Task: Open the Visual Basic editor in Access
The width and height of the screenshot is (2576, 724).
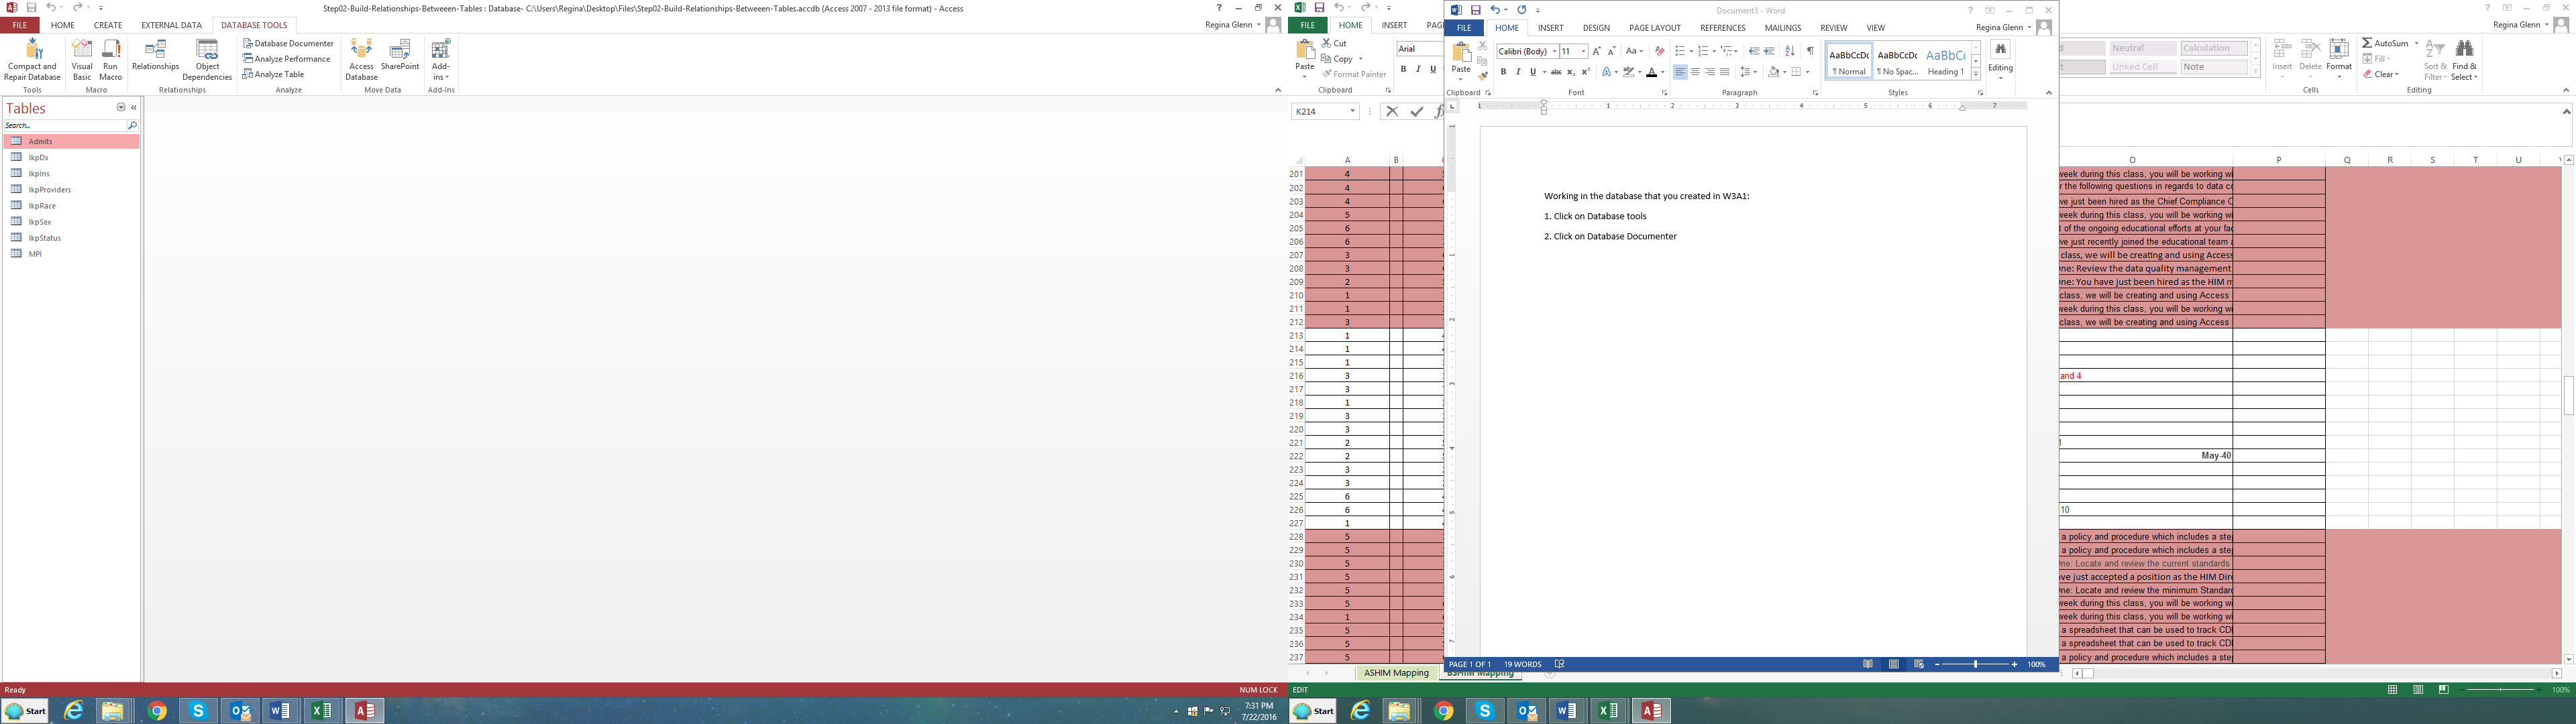Action: point(82,60)
